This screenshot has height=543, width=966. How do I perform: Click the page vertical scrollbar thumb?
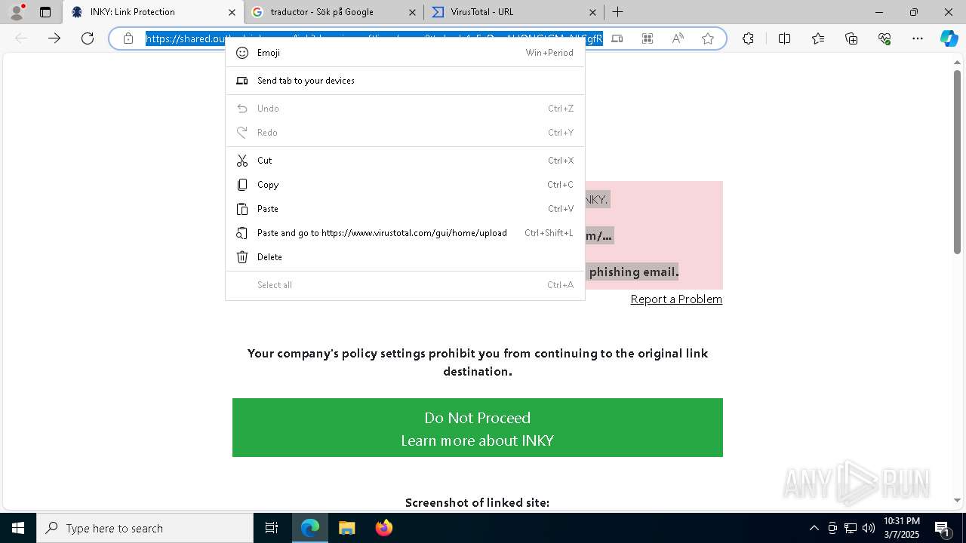pyautogui.click(x=957, y=162)
